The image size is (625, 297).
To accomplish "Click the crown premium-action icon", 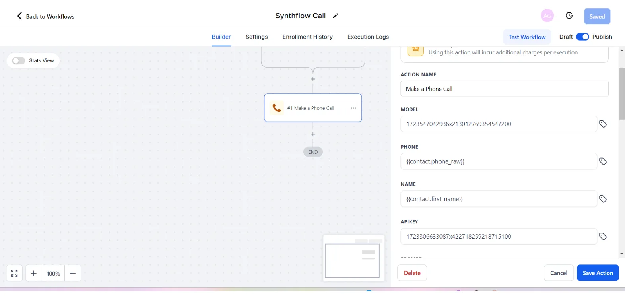I will 415,50.
